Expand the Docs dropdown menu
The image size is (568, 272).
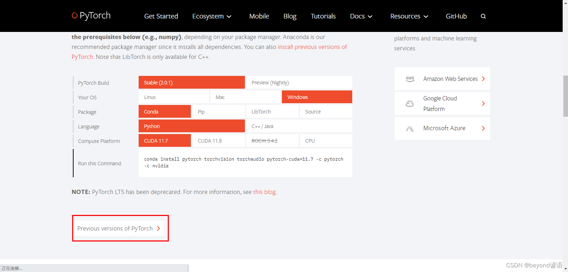(361, 16)
